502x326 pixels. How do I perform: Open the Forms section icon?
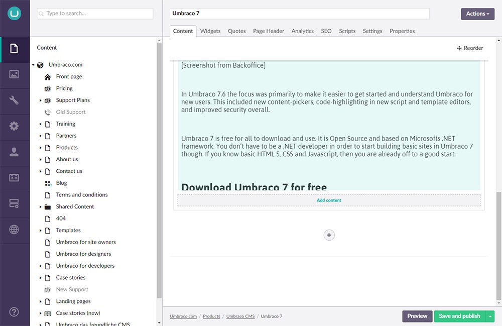click(14, 204)
